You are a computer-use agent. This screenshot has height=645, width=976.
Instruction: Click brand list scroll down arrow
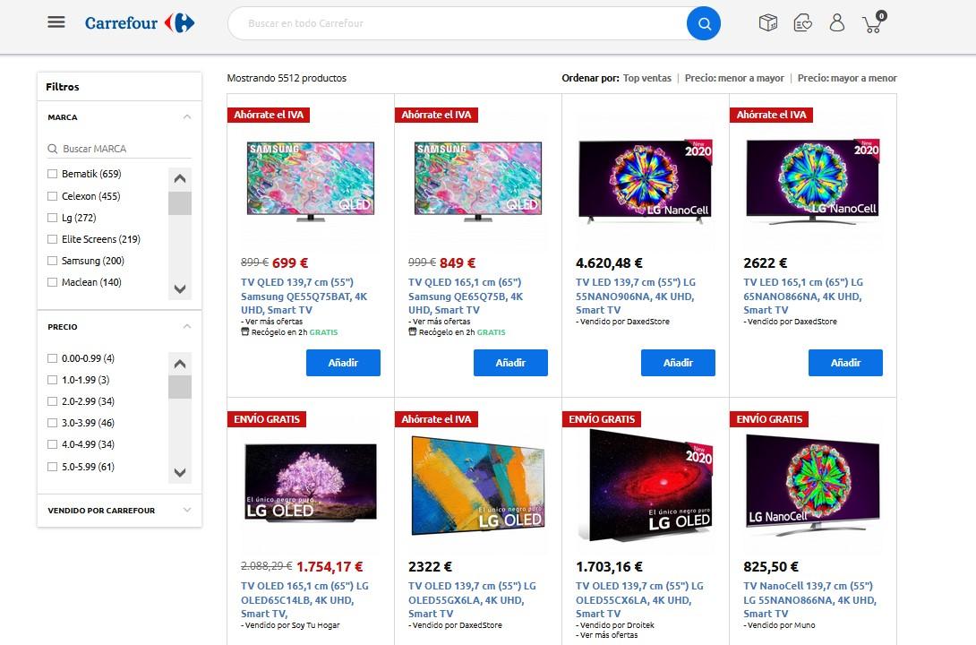tap(180, 288)
